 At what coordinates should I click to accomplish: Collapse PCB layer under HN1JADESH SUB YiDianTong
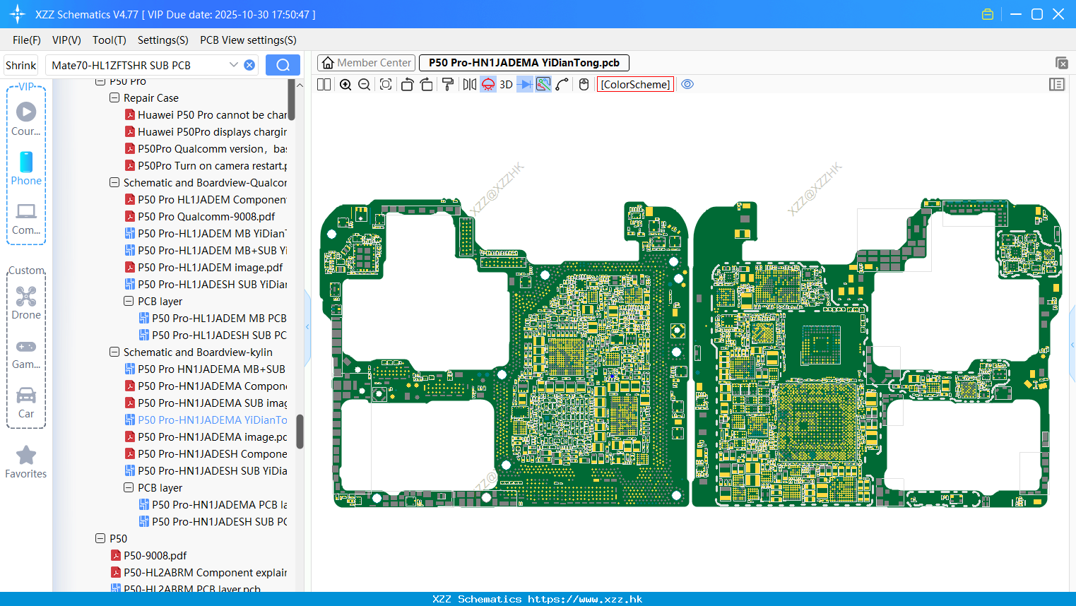(129, 488)
